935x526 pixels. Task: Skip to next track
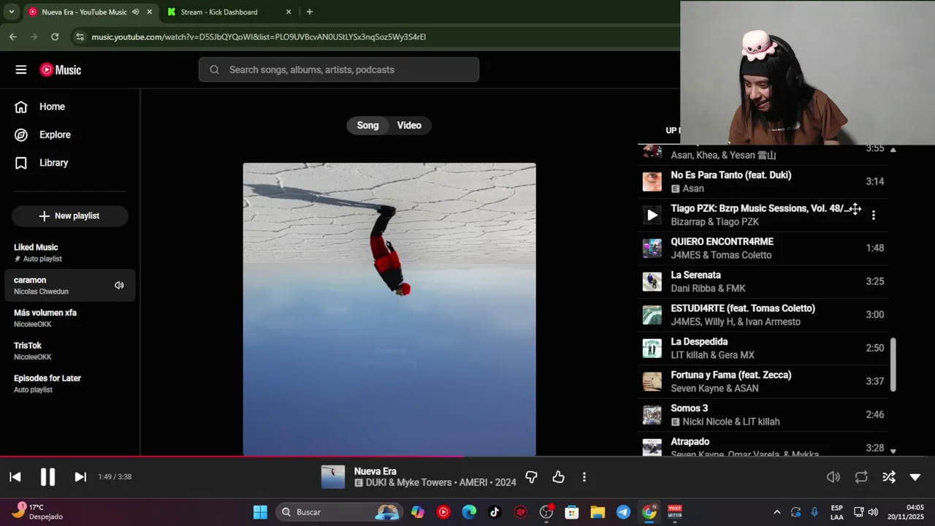tap(80, 477)
